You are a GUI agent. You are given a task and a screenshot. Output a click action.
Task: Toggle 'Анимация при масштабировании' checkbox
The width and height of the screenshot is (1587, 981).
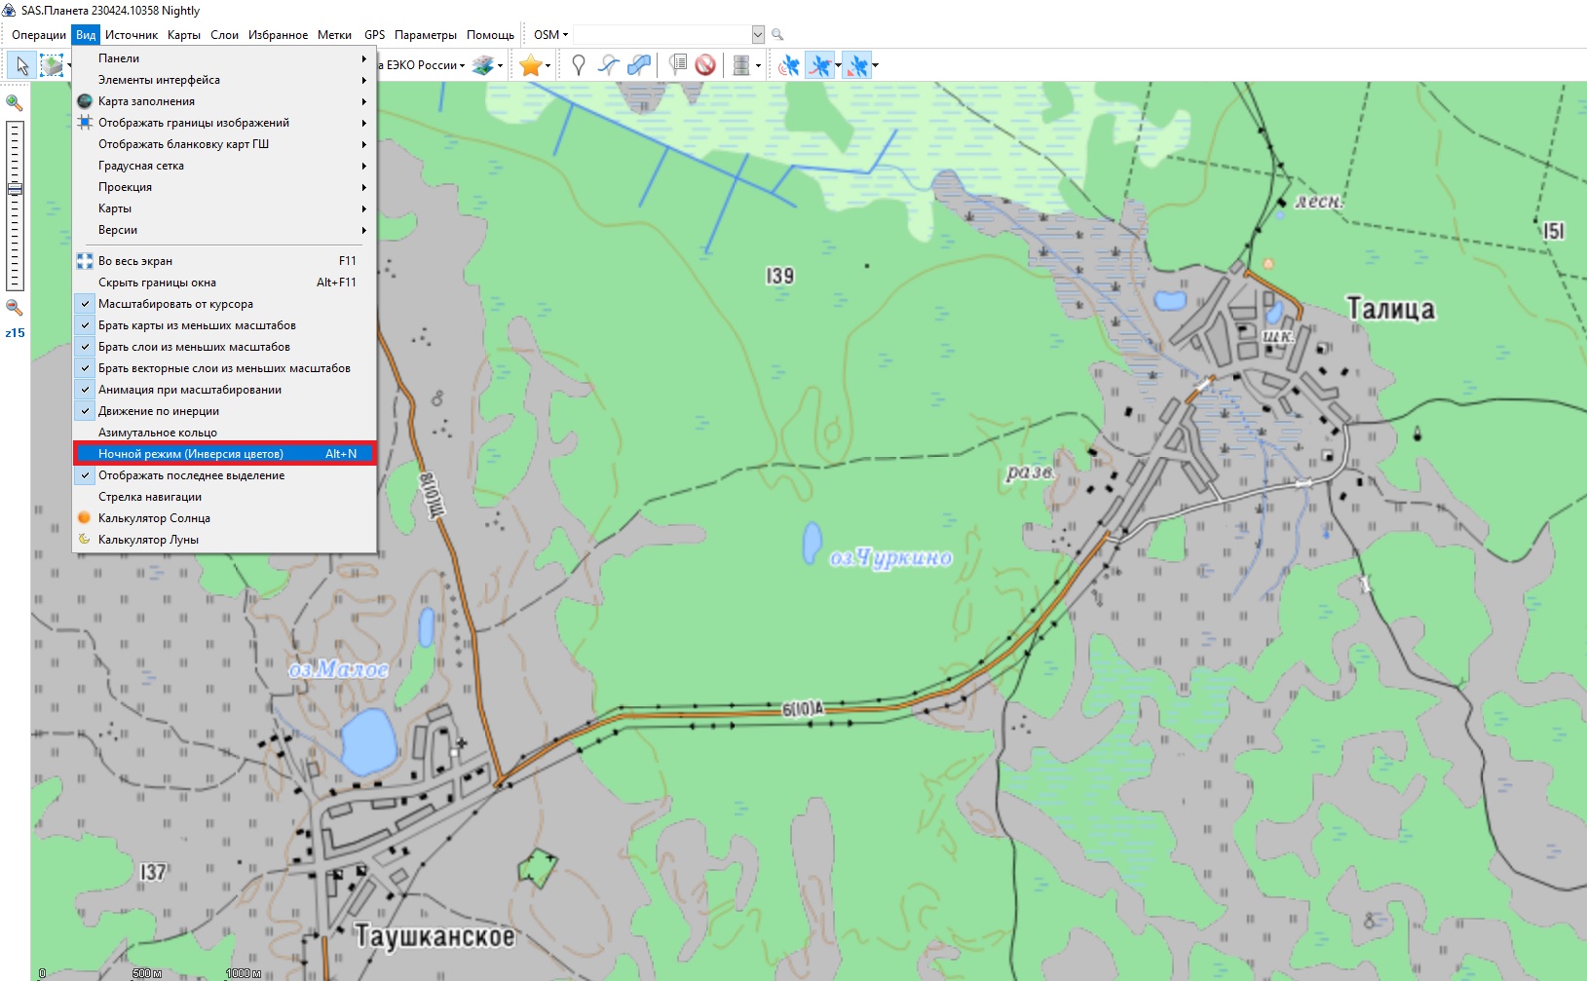(x=189, y=390)
